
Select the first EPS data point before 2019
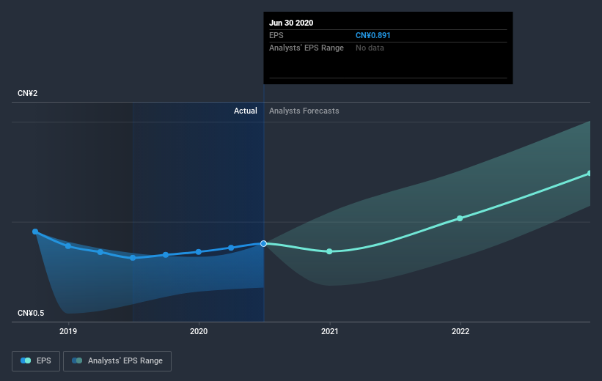click(35, 232)
